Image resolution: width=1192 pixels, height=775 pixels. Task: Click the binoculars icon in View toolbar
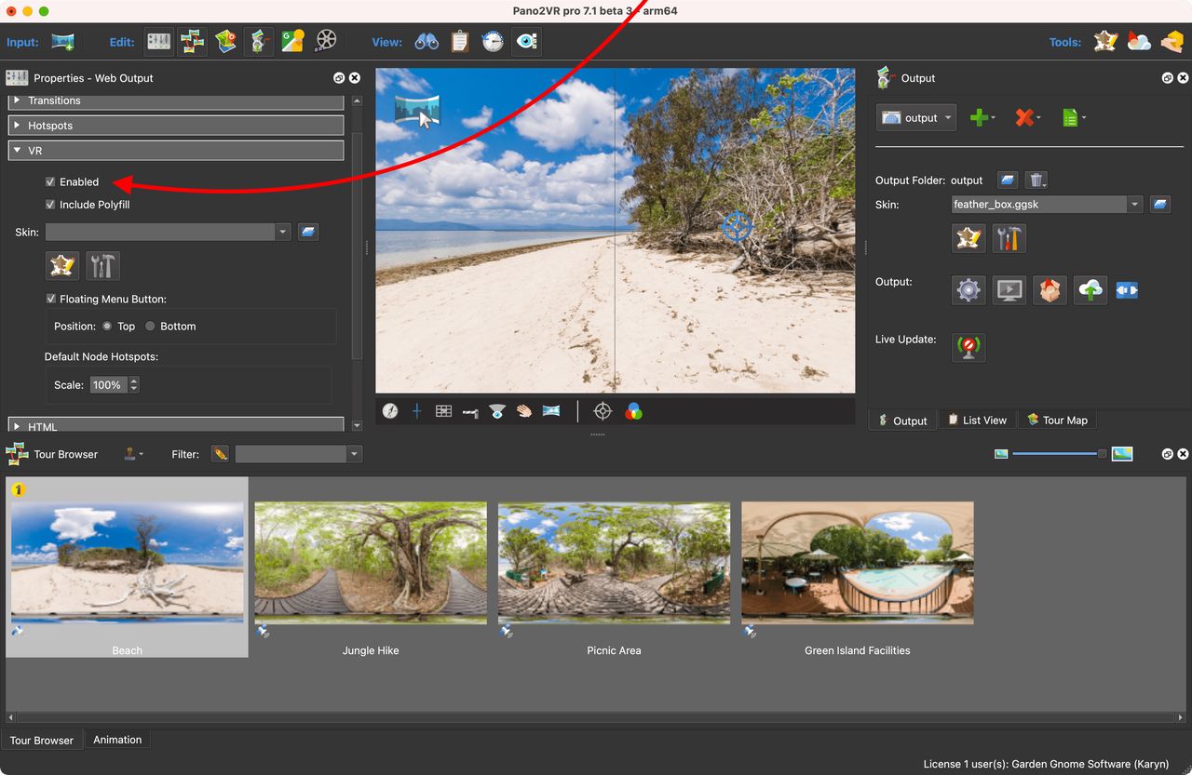click(x=427, y=42)
